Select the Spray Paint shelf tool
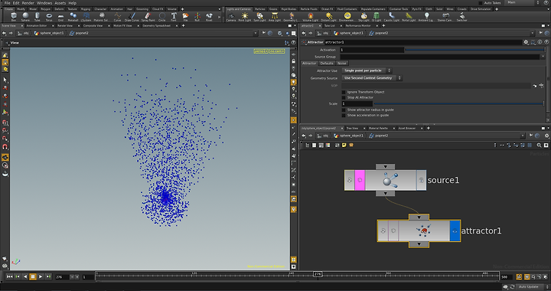Viewport: 551px width, 291px height. pyautogui.click(x=148, y=17)
